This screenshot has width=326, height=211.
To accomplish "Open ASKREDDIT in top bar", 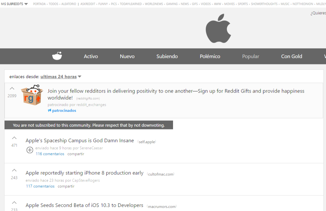I will click(x=88, y=4).
